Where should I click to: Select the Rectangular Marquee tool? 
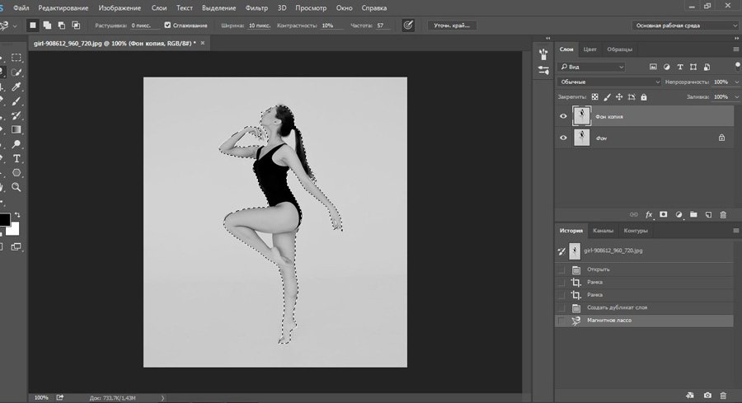pyautogui.click(x=16, y=58)
